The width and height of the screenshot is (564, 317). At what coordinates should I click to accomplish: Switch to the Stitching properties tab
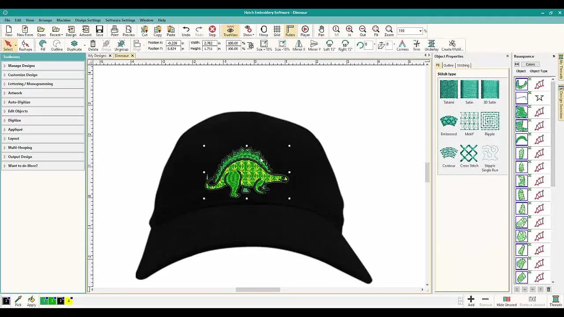(463, 65)
